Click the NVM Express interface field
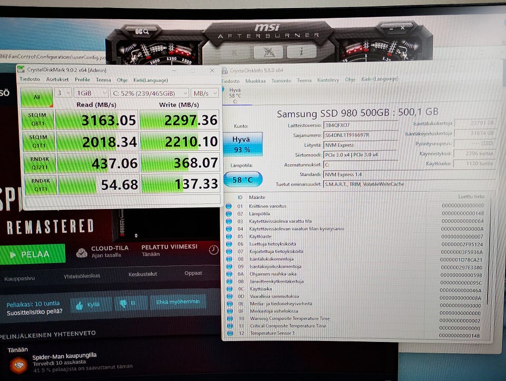 [x=360, y=145]
